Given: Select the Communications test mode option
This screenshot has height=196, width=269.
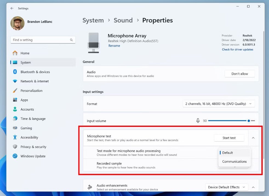Looking at the screenshot, I should coord(234,162).
